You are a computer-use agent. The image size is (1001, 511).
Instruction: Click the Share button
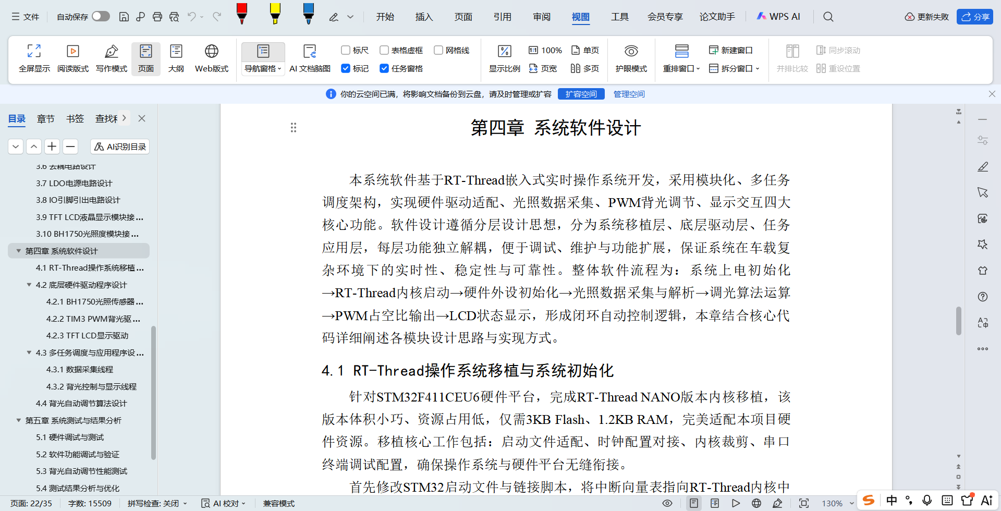(x=975, y=17)
